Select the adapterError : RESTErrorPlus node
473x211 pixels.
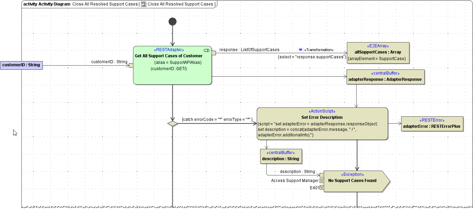[432, 124]
